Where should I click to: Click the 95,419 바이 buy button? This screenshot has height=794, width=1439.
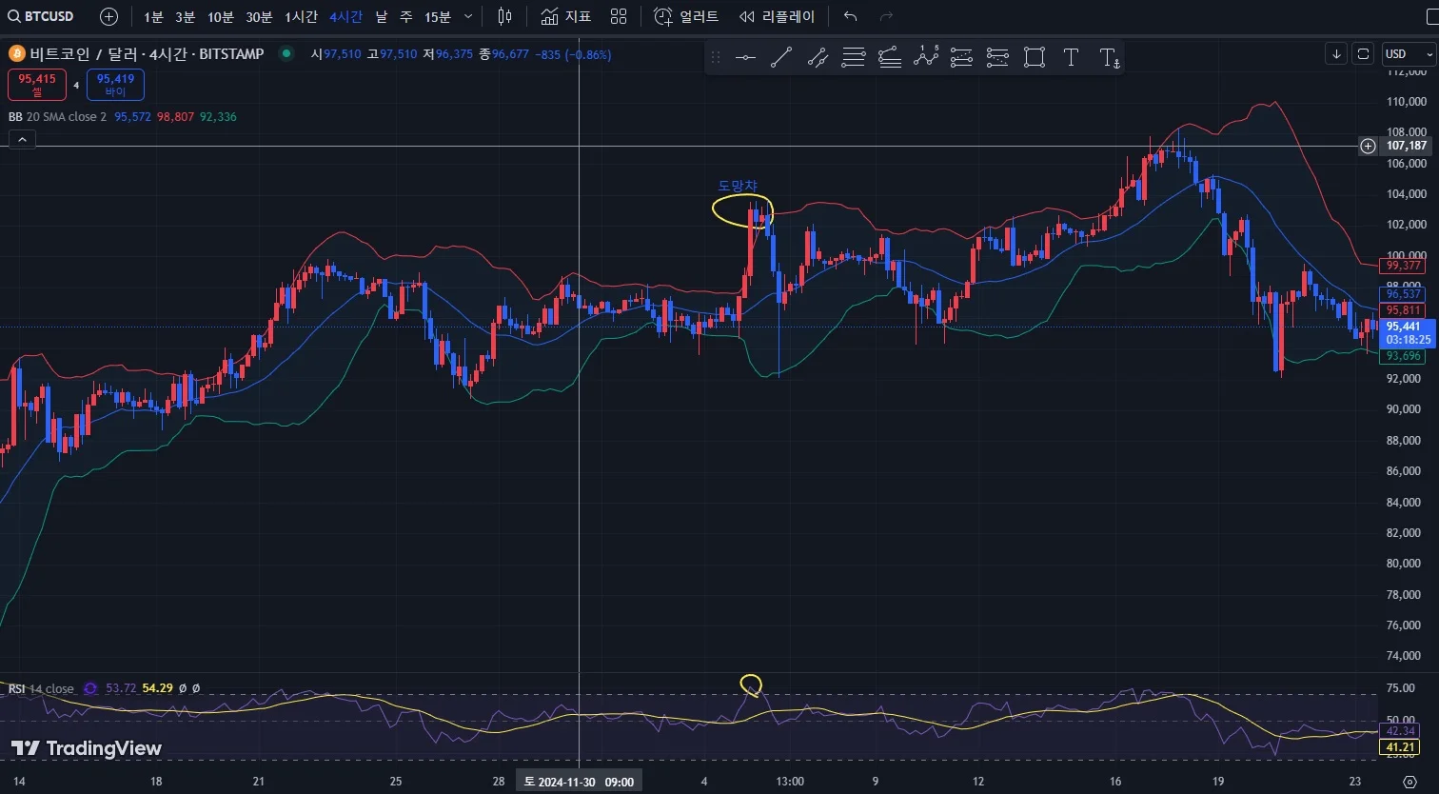[115, 85]
